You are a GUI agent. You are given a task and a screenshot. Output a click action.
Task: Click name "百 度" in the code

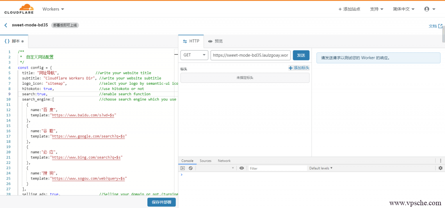(x=44, y=110)
